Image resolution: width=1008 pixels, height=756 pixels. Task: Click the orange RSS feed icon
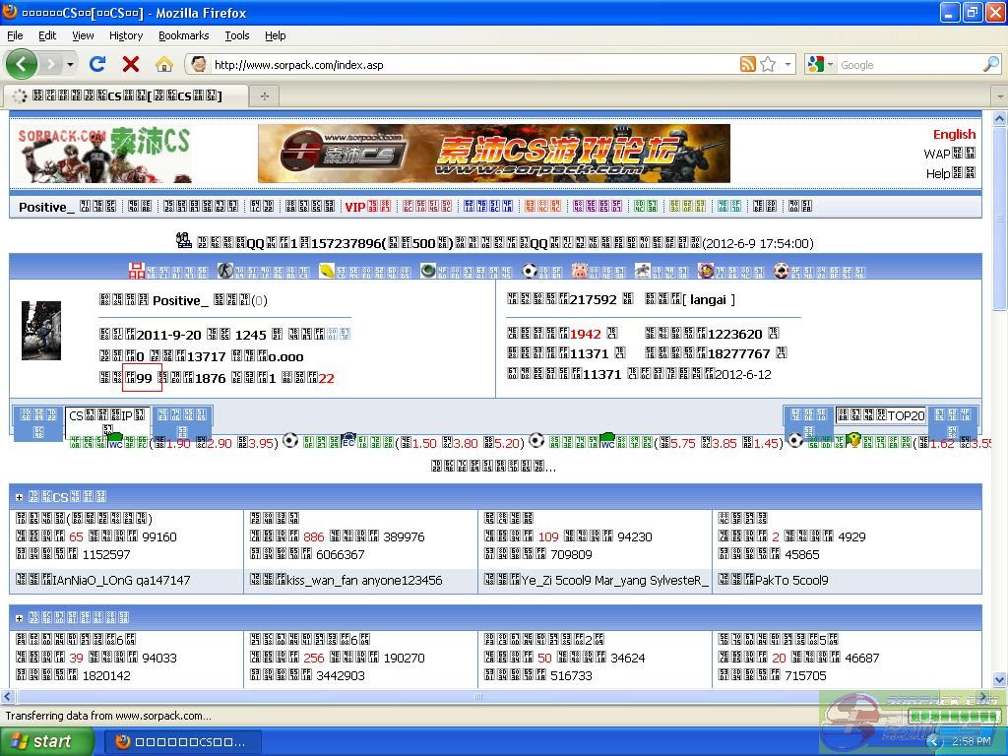point(748,64)
